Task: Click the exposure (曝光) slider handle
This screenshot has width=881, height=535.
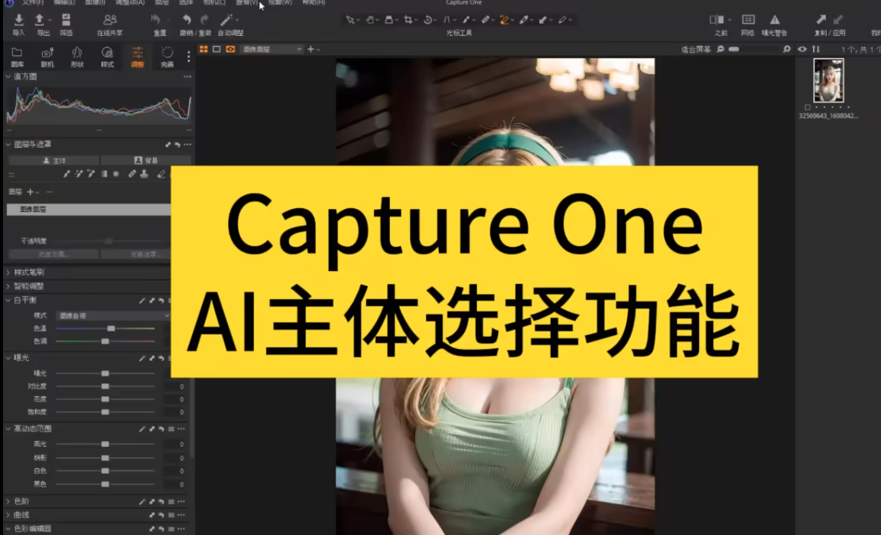Action: (105, 374)
